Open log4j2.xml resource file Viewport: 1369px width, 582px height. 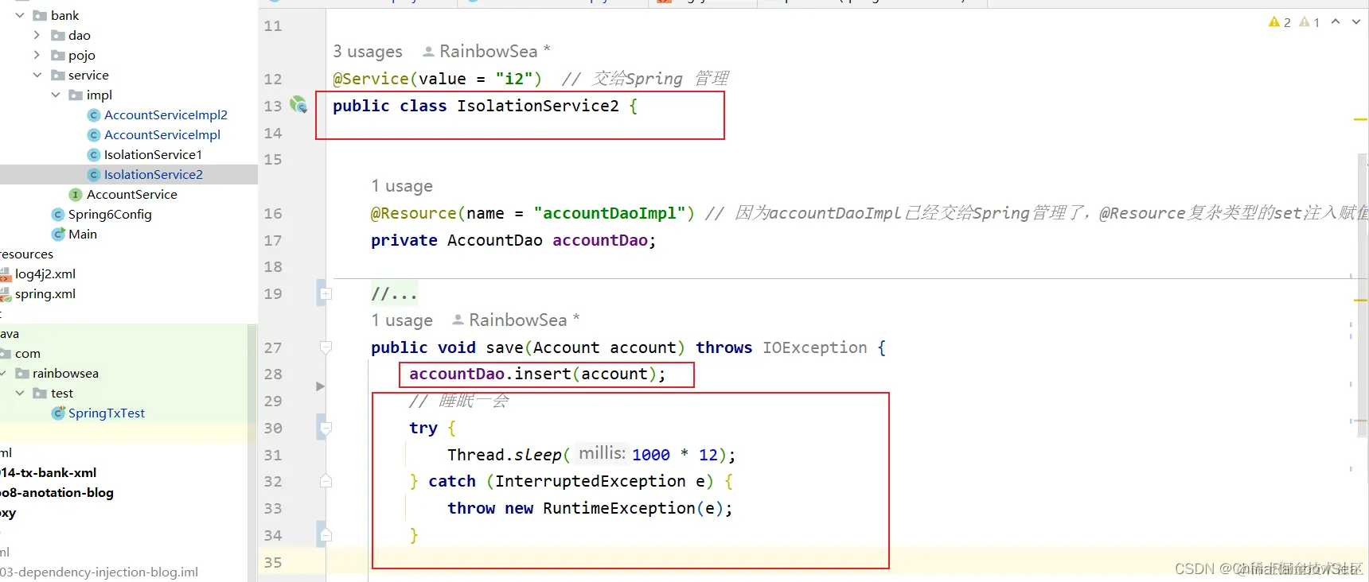tap(45, 274)
